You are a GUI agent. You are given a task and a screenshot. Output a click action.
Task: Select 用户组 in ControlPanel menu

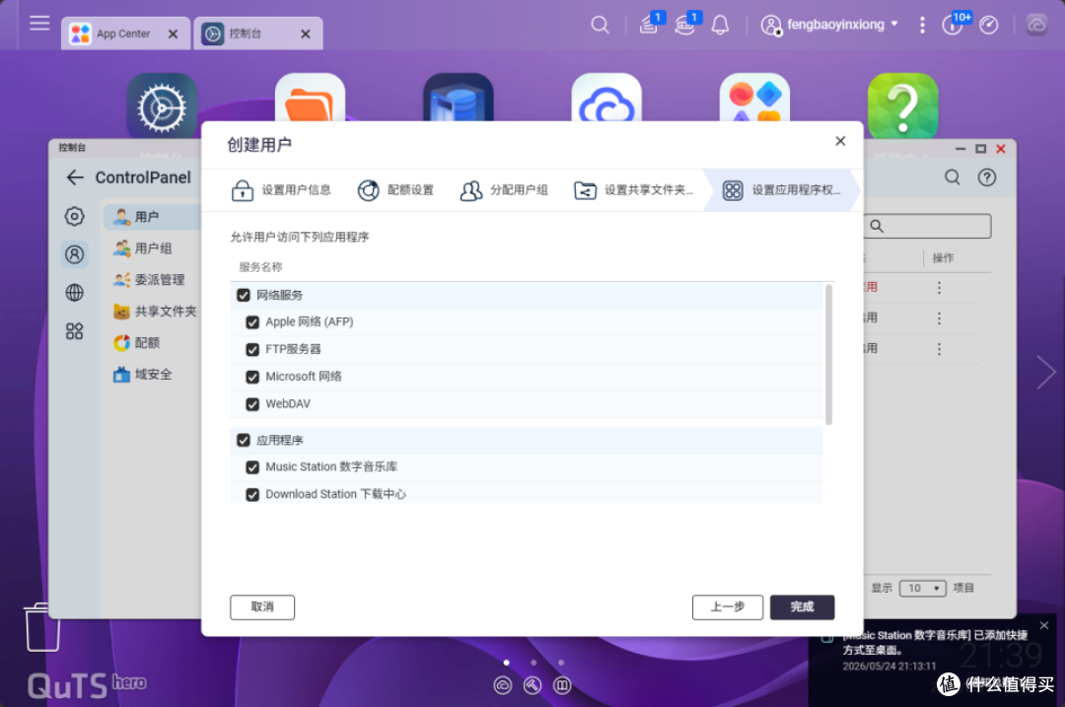153,247
